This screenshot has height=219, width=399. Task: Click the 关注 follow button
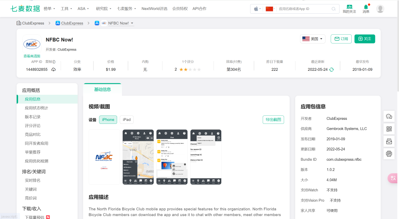[365, 39]
